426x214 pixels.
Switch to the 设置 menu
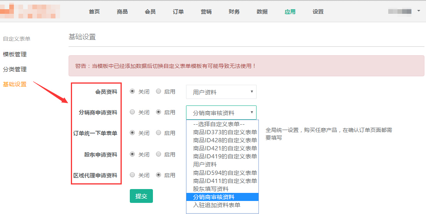pyautogui.click(x=318, y=12)
